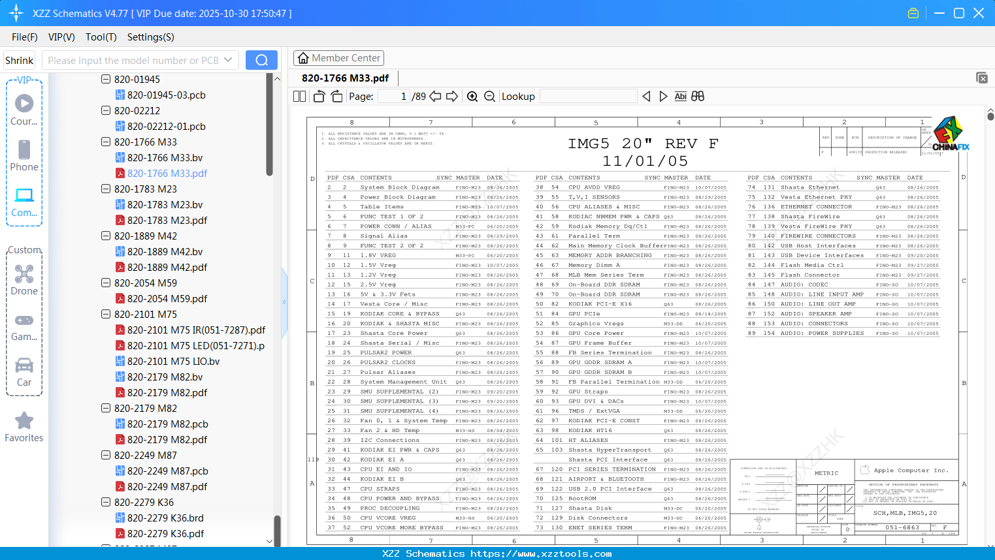Open the File(F) menu
The width and height of the screenshot is (995, 560).
point(25,37)
